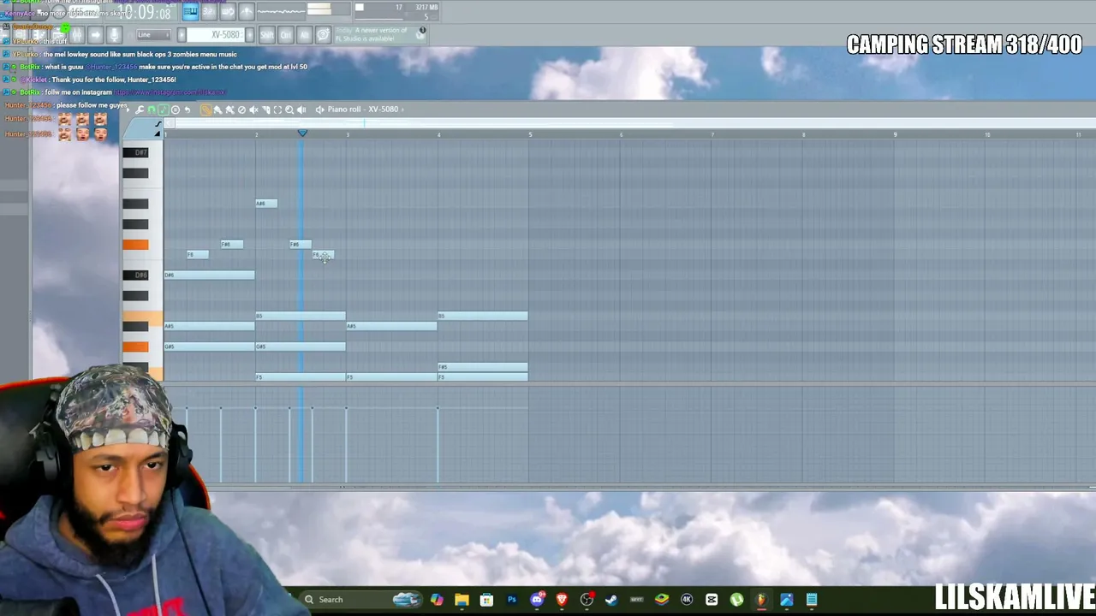The width and height of the screenshot is (1096, 616).
Task: Select the Zoom magnifier tool
Action: [x=289, y=110]
